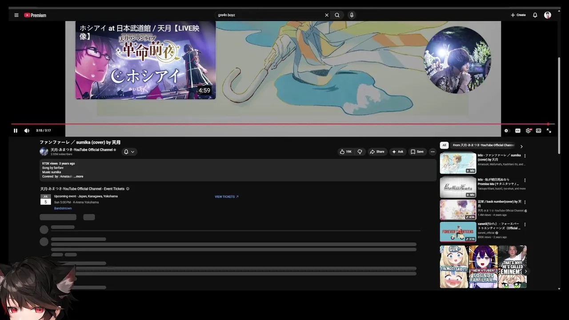Screen dimensions: 569x320
Task: Click the JUL 5 calendar date icon
Action: (46, 199)
